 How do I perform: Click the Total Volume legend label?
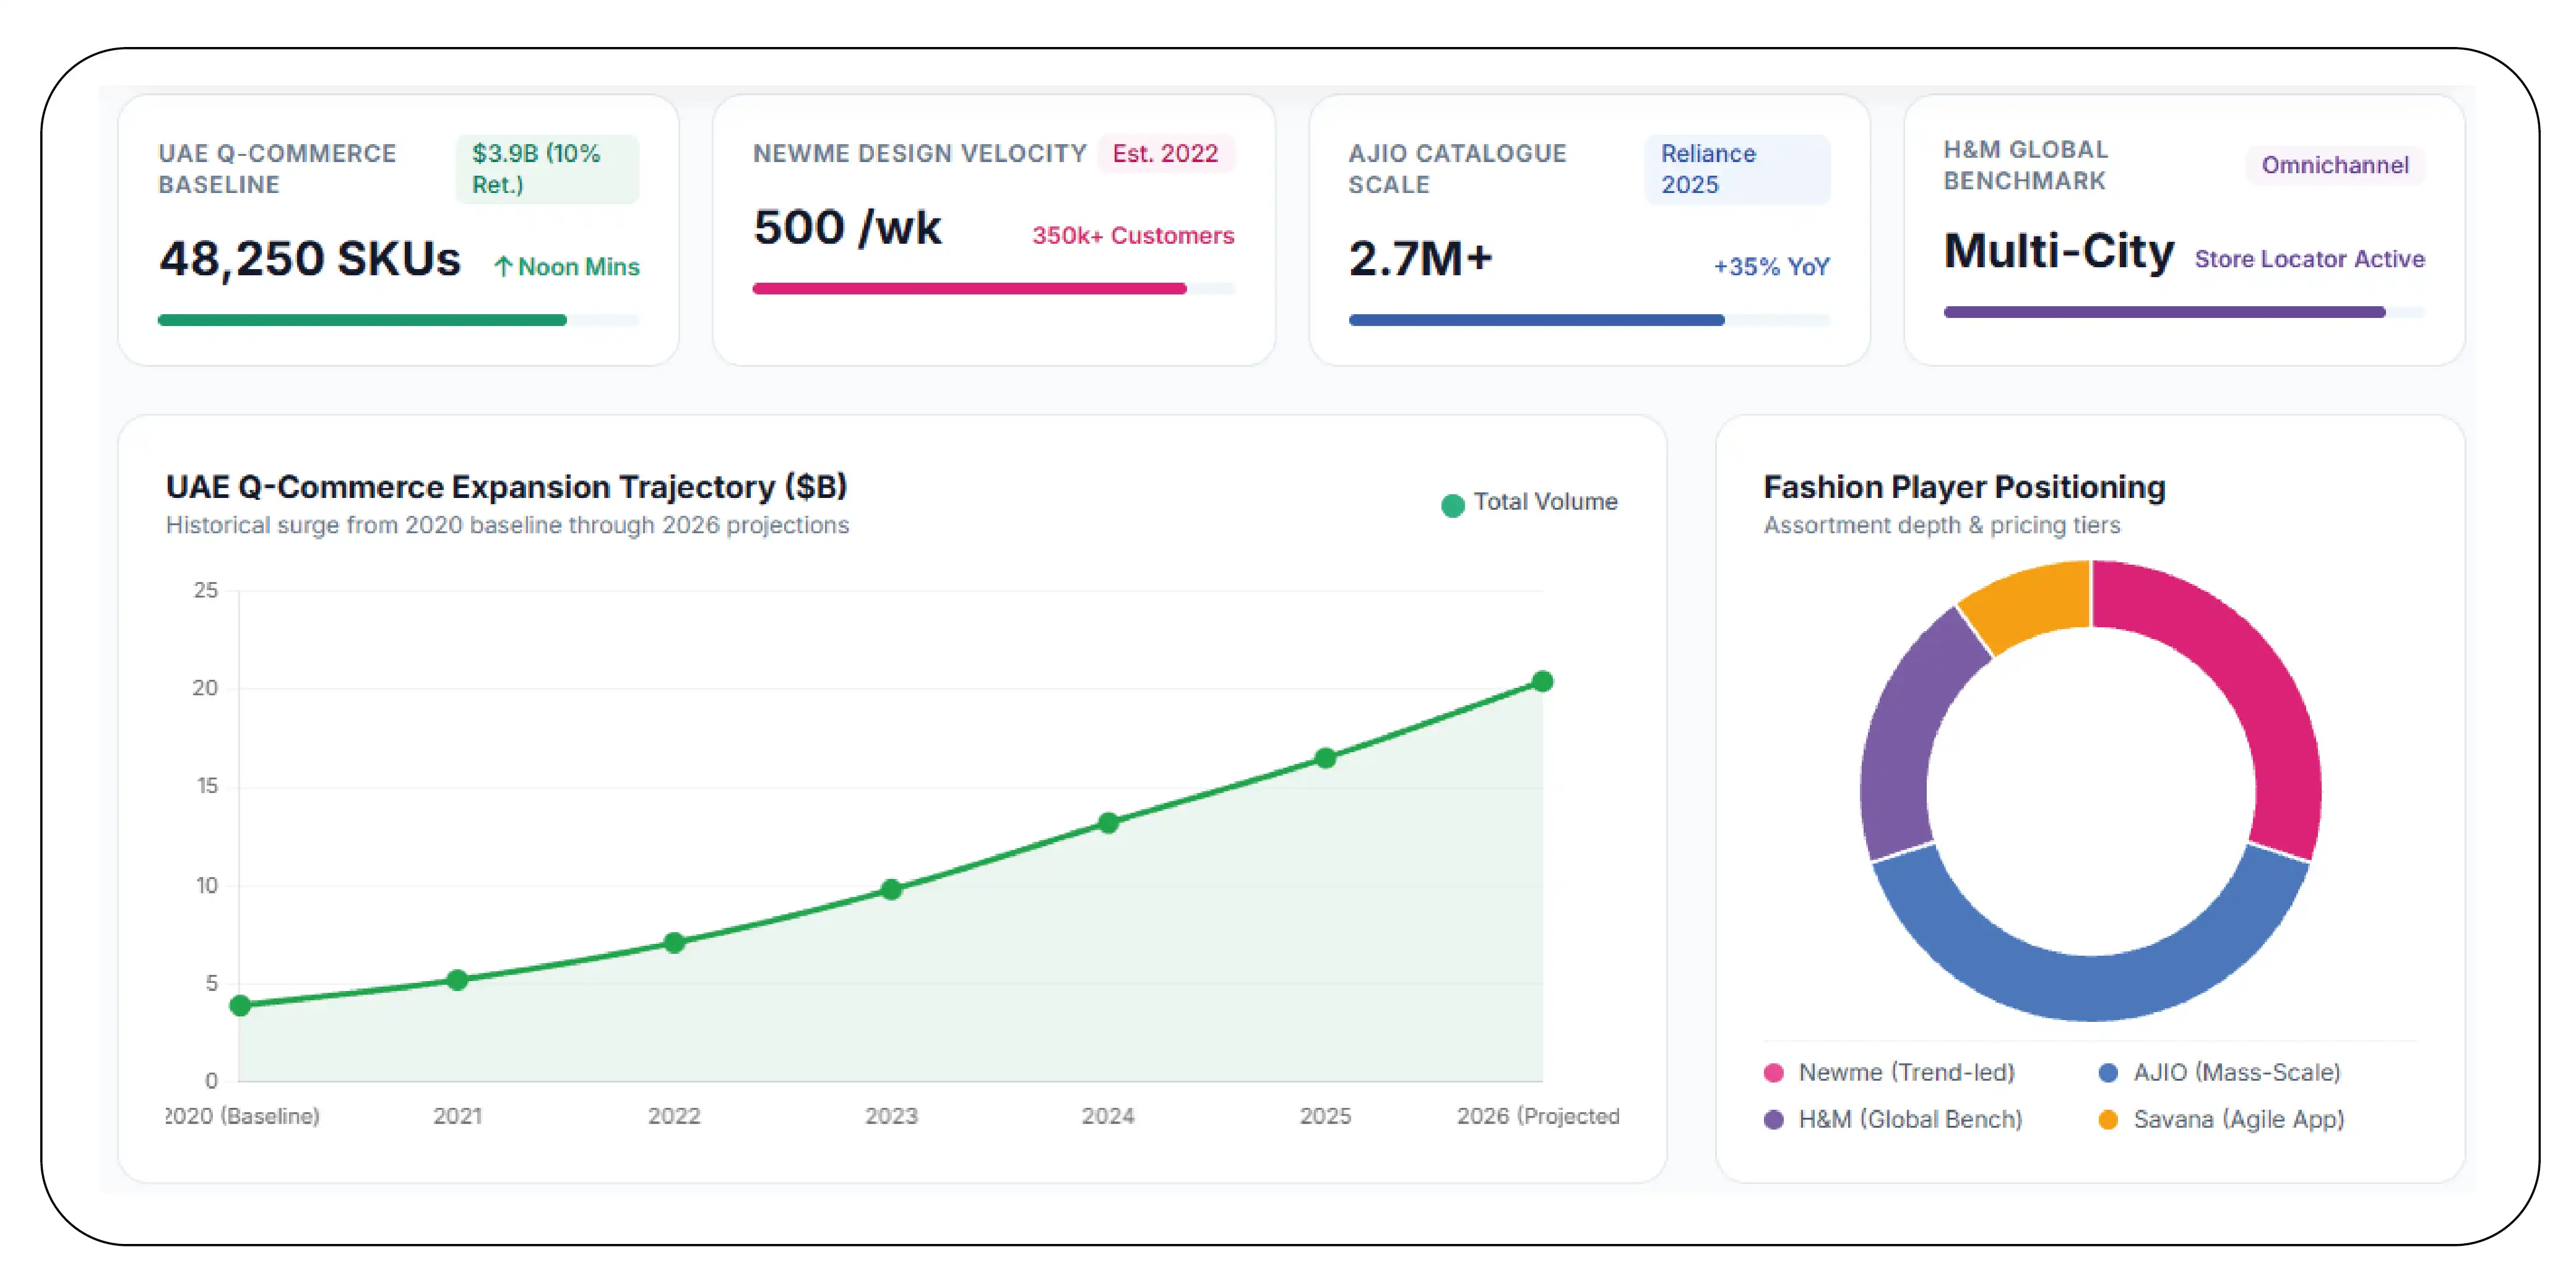[x=1545, y=502]
